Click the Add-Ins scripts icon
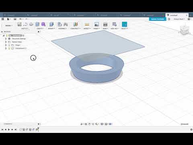The width and height of the screenshot is (193, 145). [x=115, y=24]
